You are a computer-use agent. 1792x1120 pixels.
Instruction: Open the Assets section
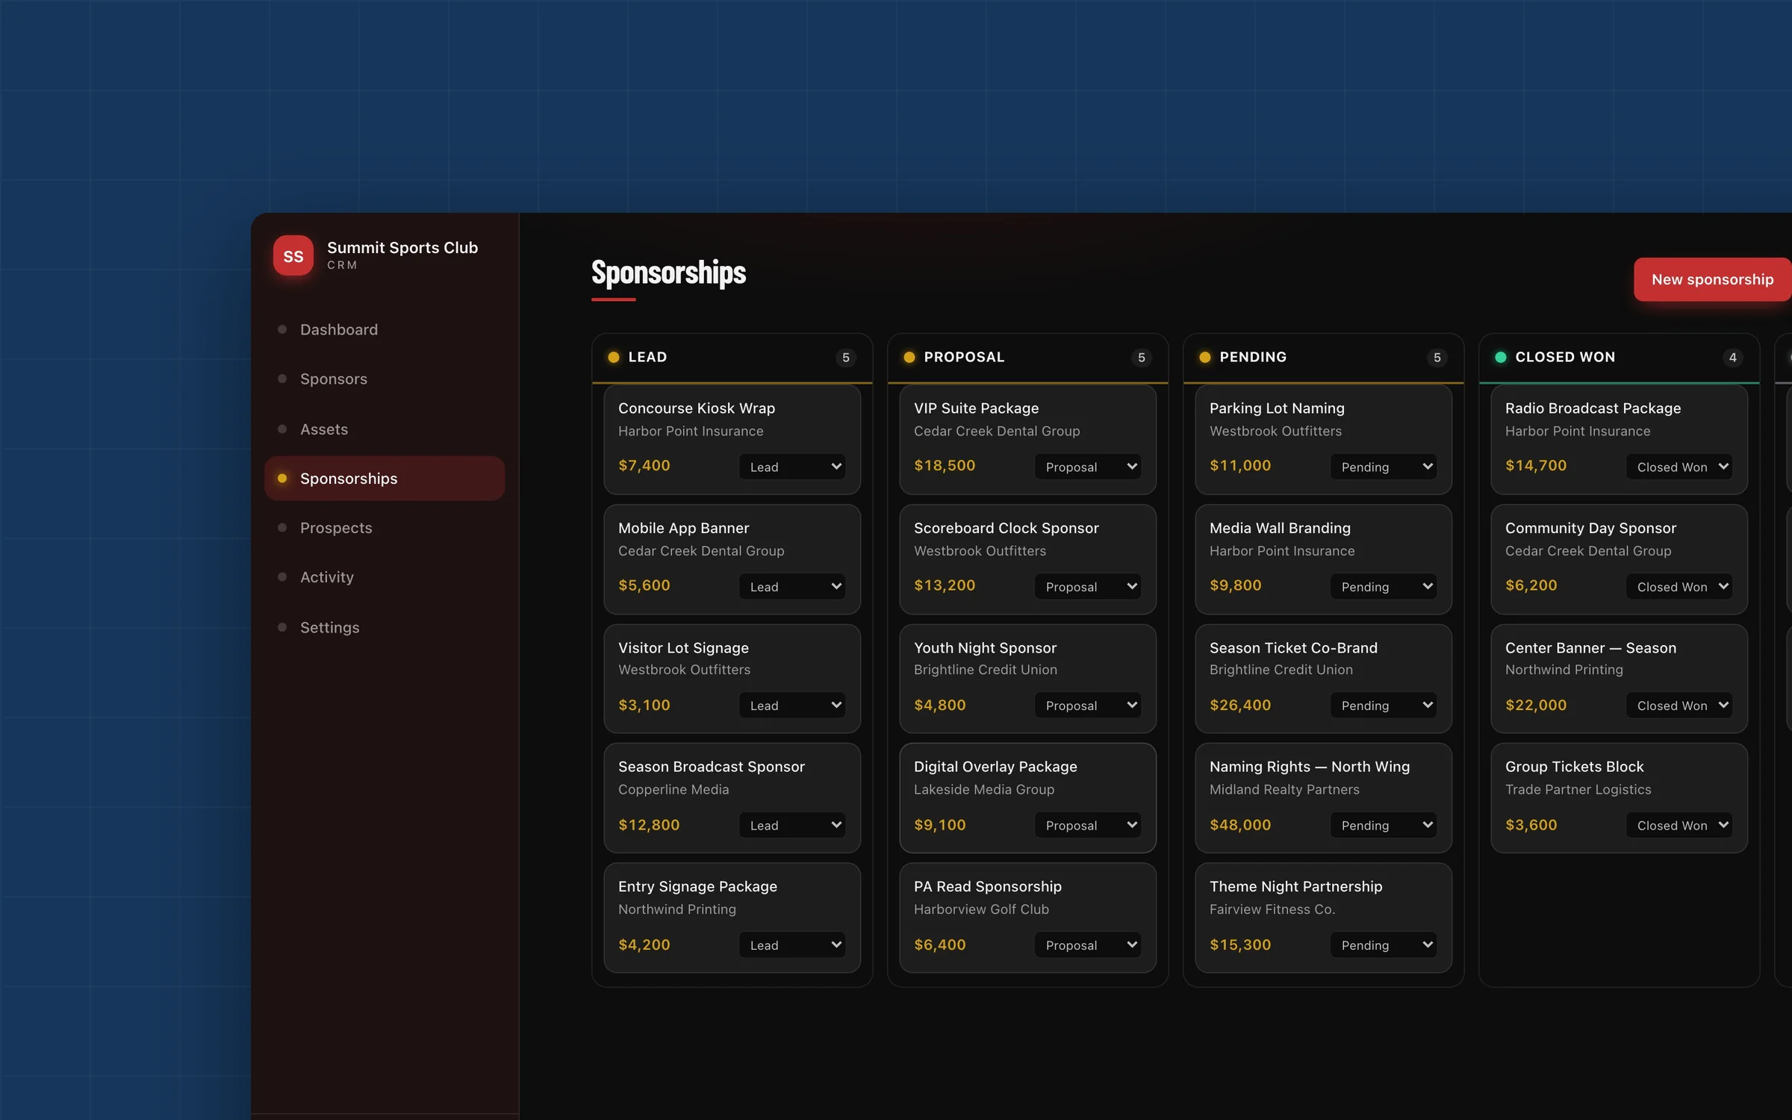[x=385, y=429]
